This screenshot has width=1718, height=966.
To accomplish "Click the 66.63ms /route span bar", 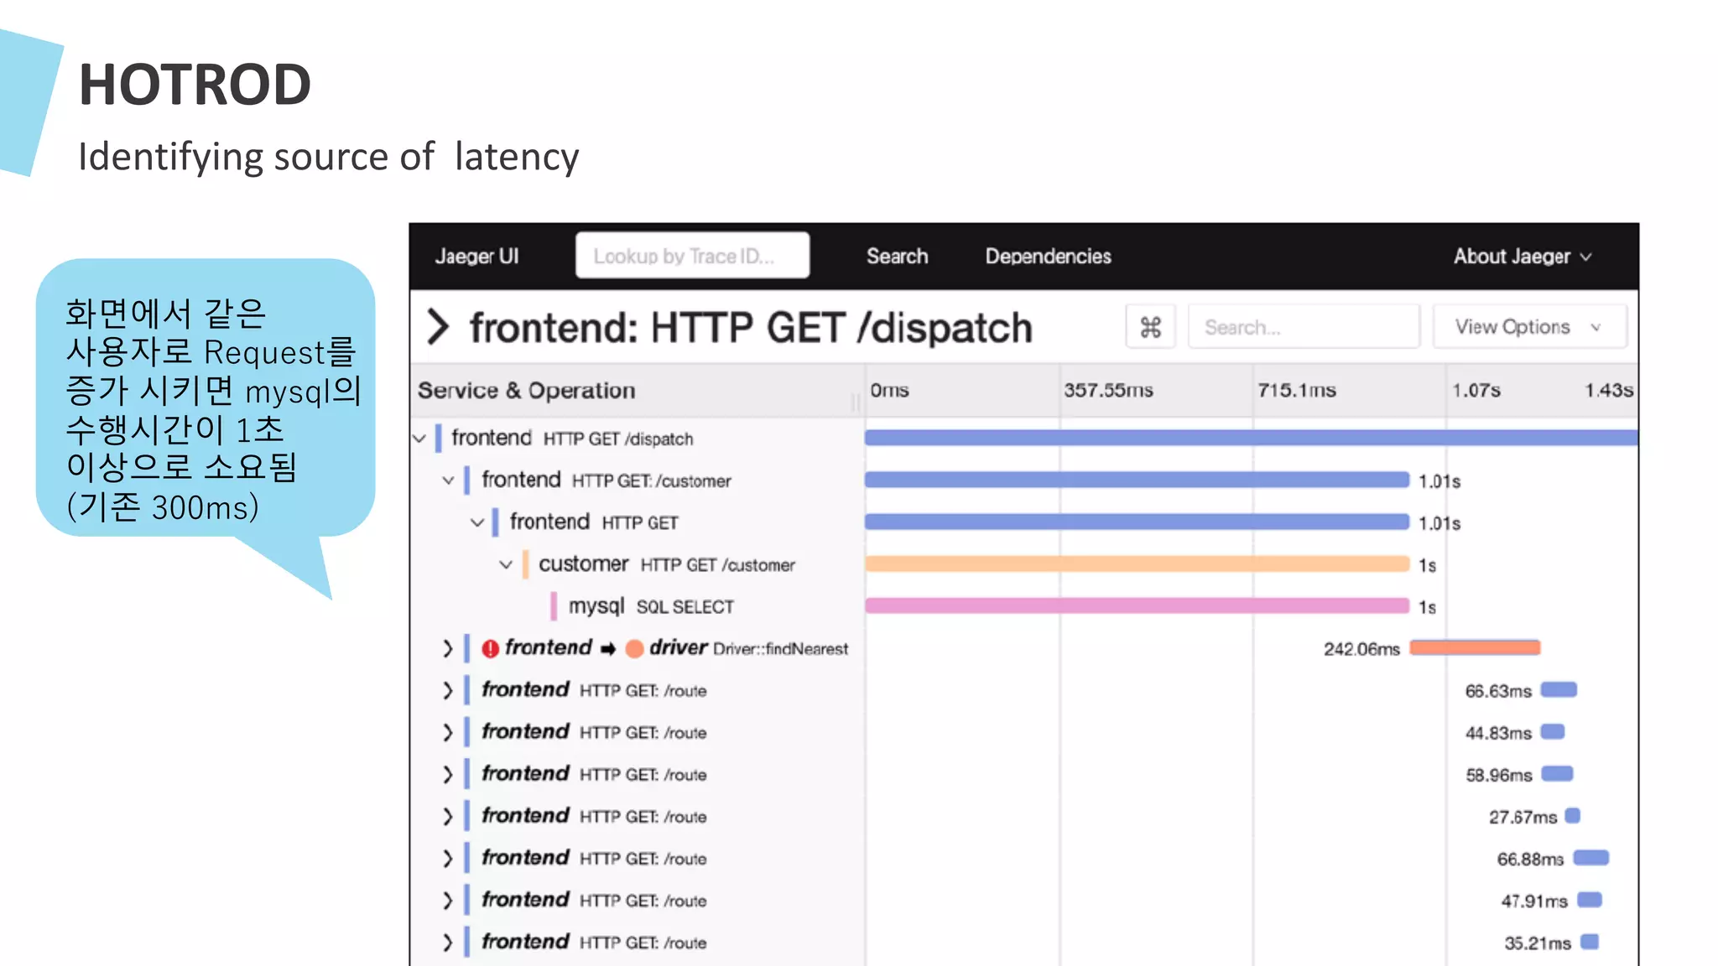I will [1559, 690].
